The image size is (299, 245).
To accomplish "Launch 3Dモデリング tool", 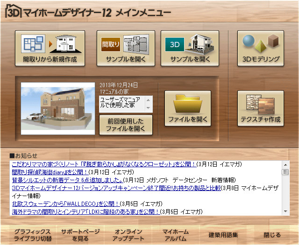I will (261, 48).
